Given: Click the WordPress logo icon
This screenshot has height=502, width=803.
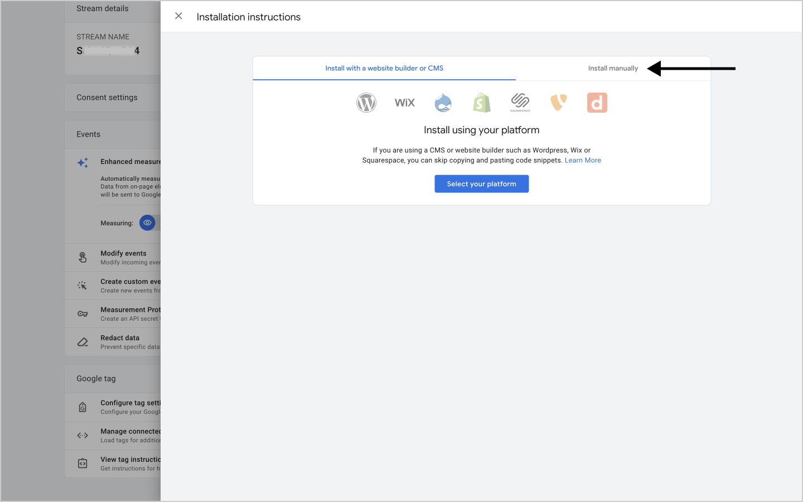Looking at the screenshot, I should coord(366,103).
